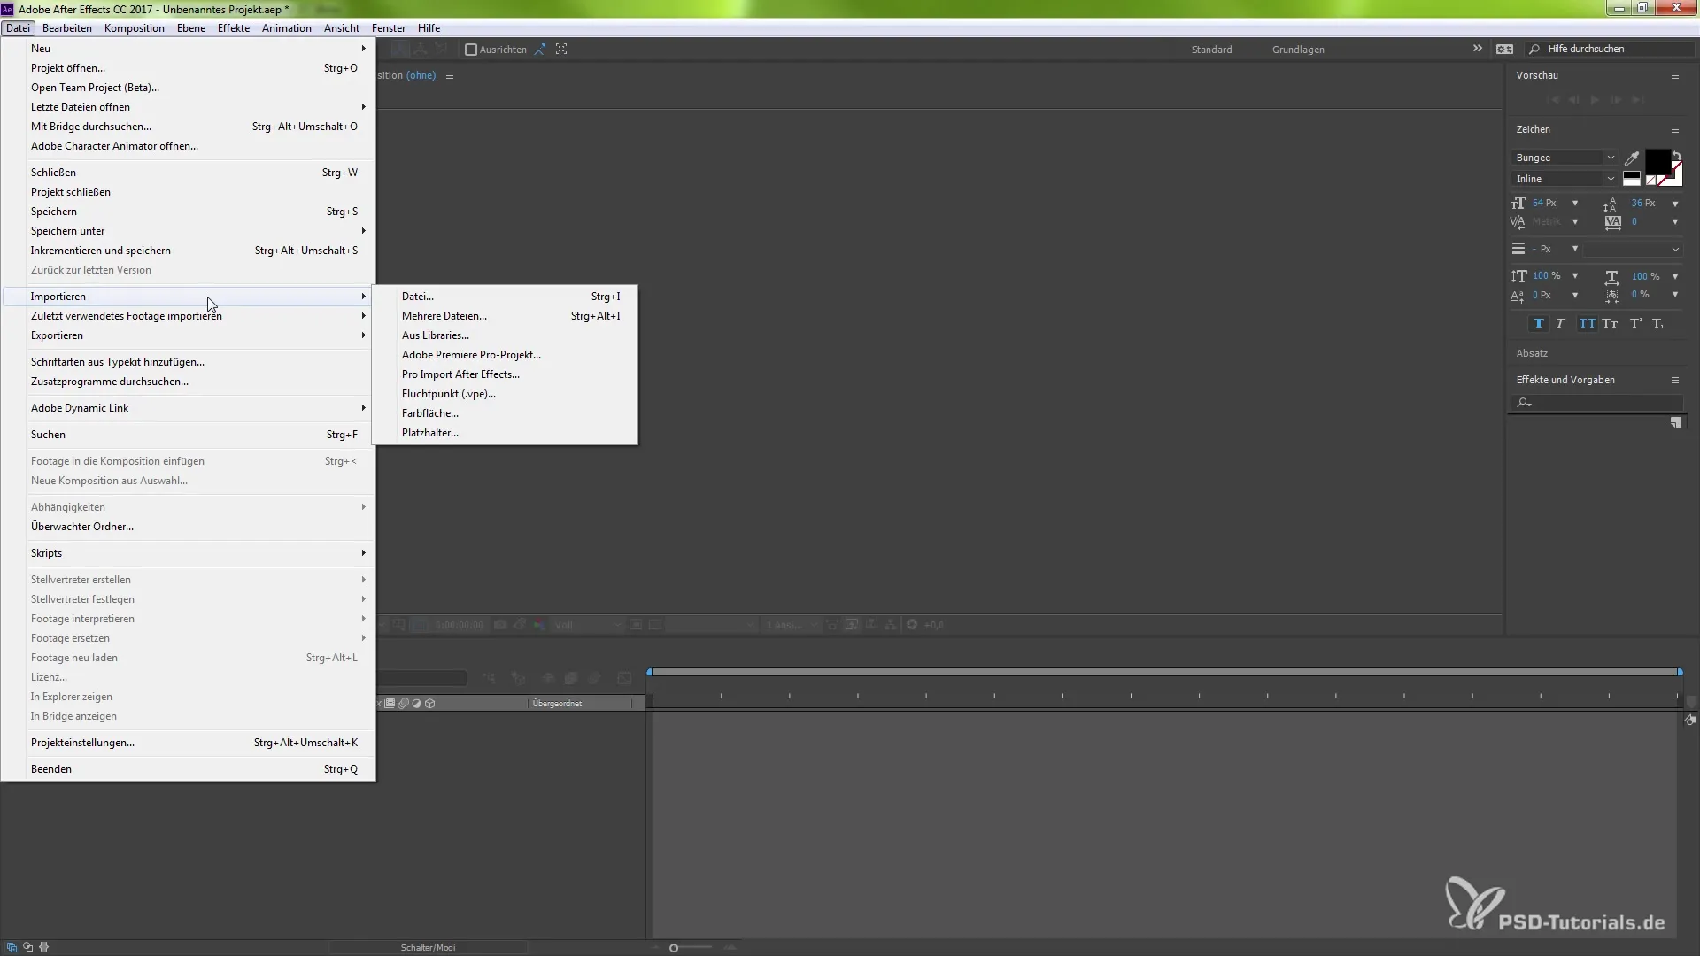The height and width of the screenshot is (956, 1700).
Task: Open Effekte und Vorgaben panel menu
Action: pyautogui.click(x=1675, y=380)
